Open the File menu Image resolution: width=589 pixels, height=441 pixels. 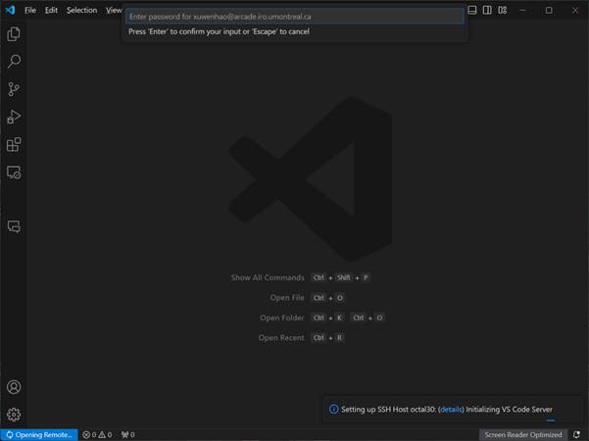(30, 10)
